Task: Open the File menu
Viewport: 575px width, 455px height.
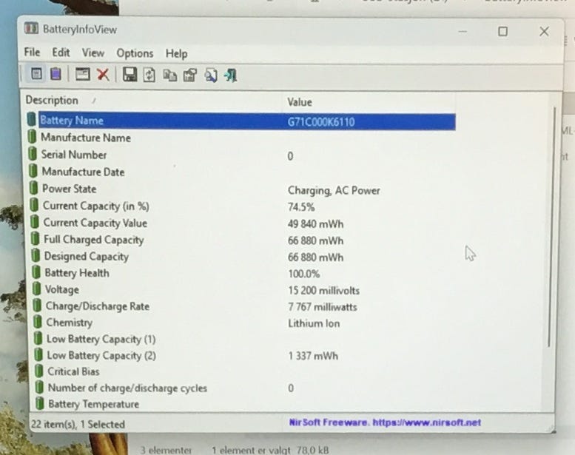Action: [x=32, y=53]
